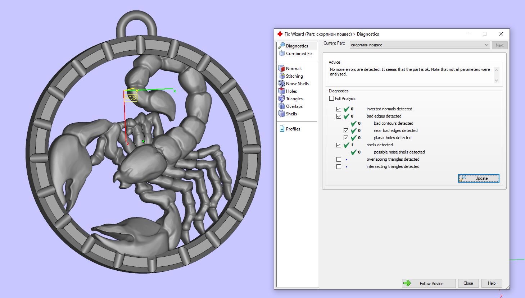Viewport: 525px width, 298px height.
Task: Switch to the Shells page
Action: click(291, 114)
